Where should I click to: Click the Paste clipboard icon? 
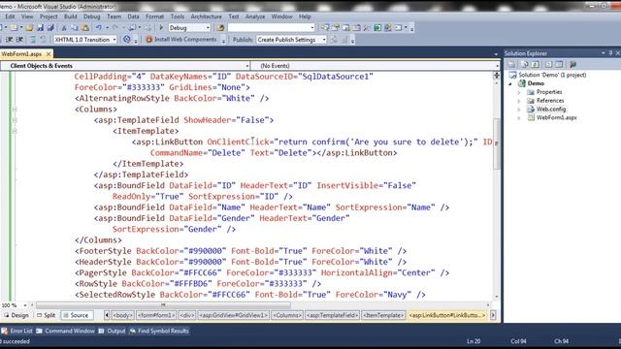click(85, 28)
